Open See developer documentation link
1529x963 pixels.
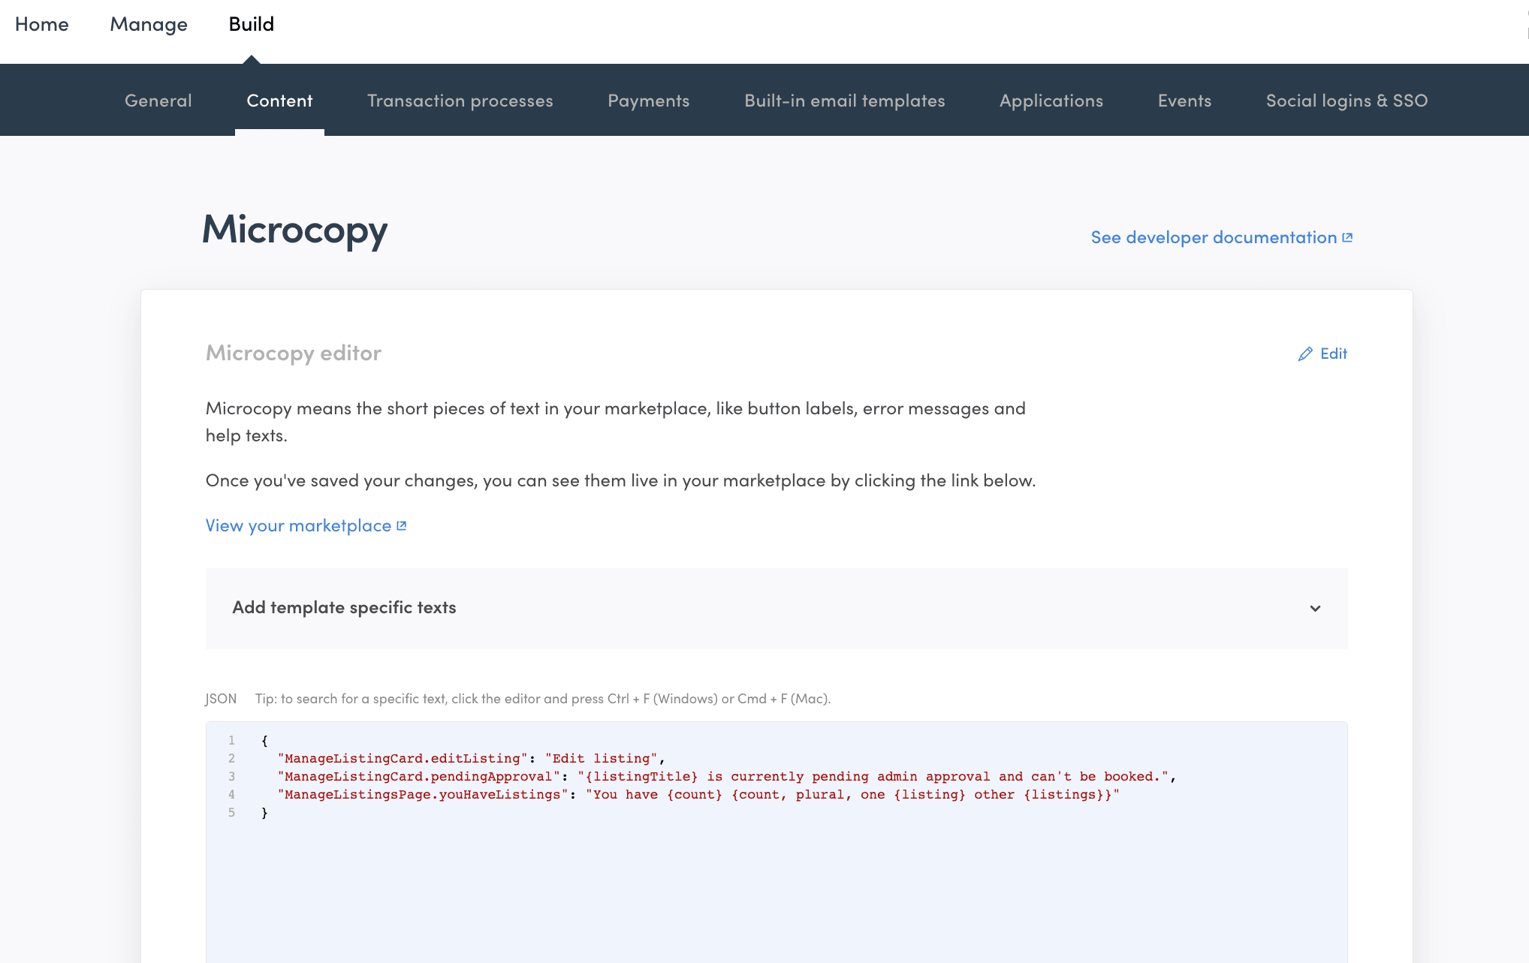point(1214,238)
